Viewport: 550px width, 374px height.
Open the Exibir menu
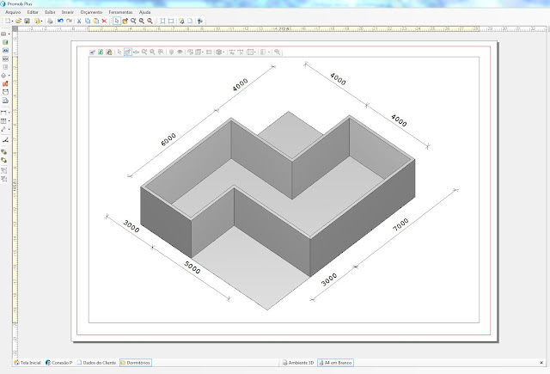[x=50, y=12]
